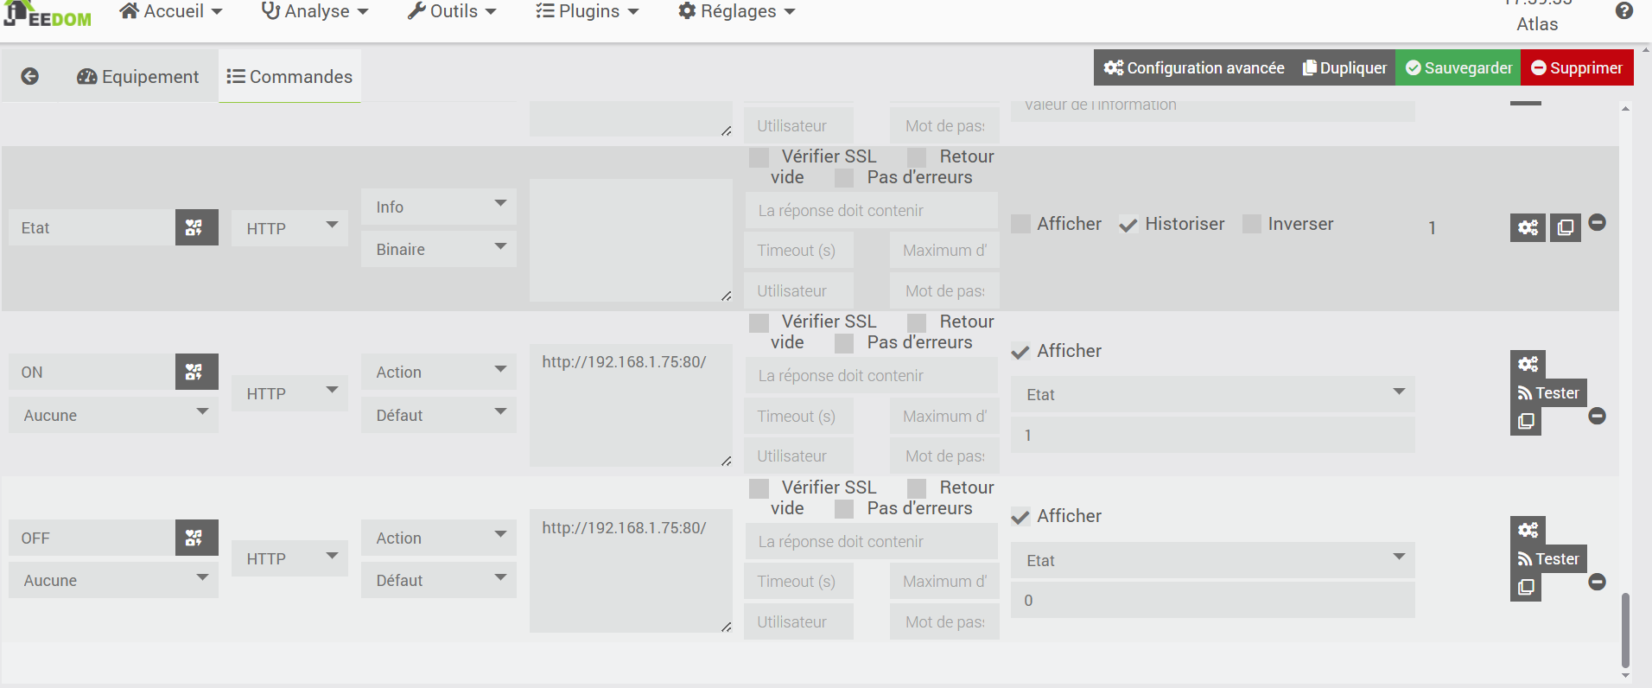Click the scrollbar down arrow

[x=1625, y=676]
